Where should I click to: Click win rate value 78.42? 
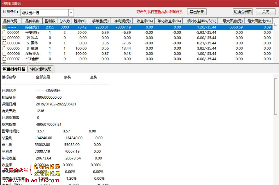[x=82, y=27]
